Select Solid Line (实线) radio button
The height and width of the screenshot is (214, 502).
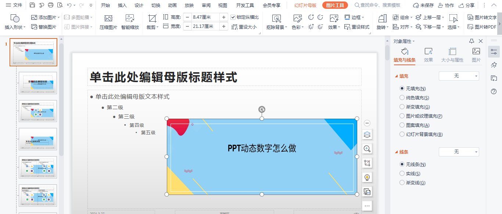tap(402, 173)
